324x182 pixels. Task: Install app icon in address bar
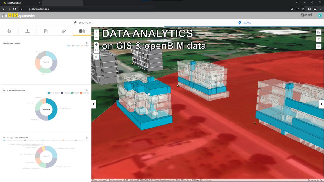coord(292,9)
